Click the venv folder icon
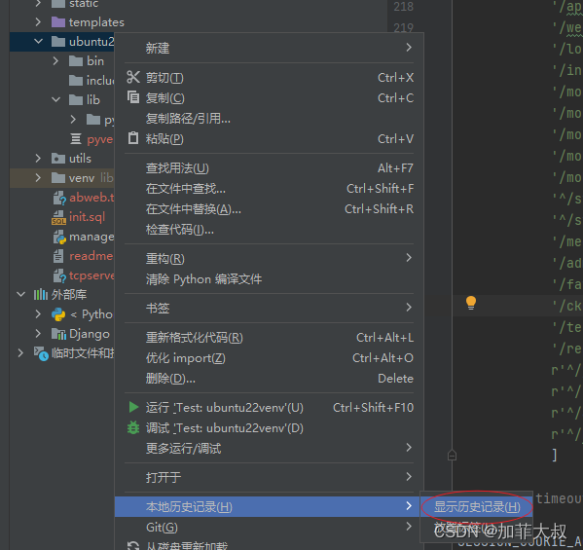This screenshot has width=583, height=550. [58, 178]
